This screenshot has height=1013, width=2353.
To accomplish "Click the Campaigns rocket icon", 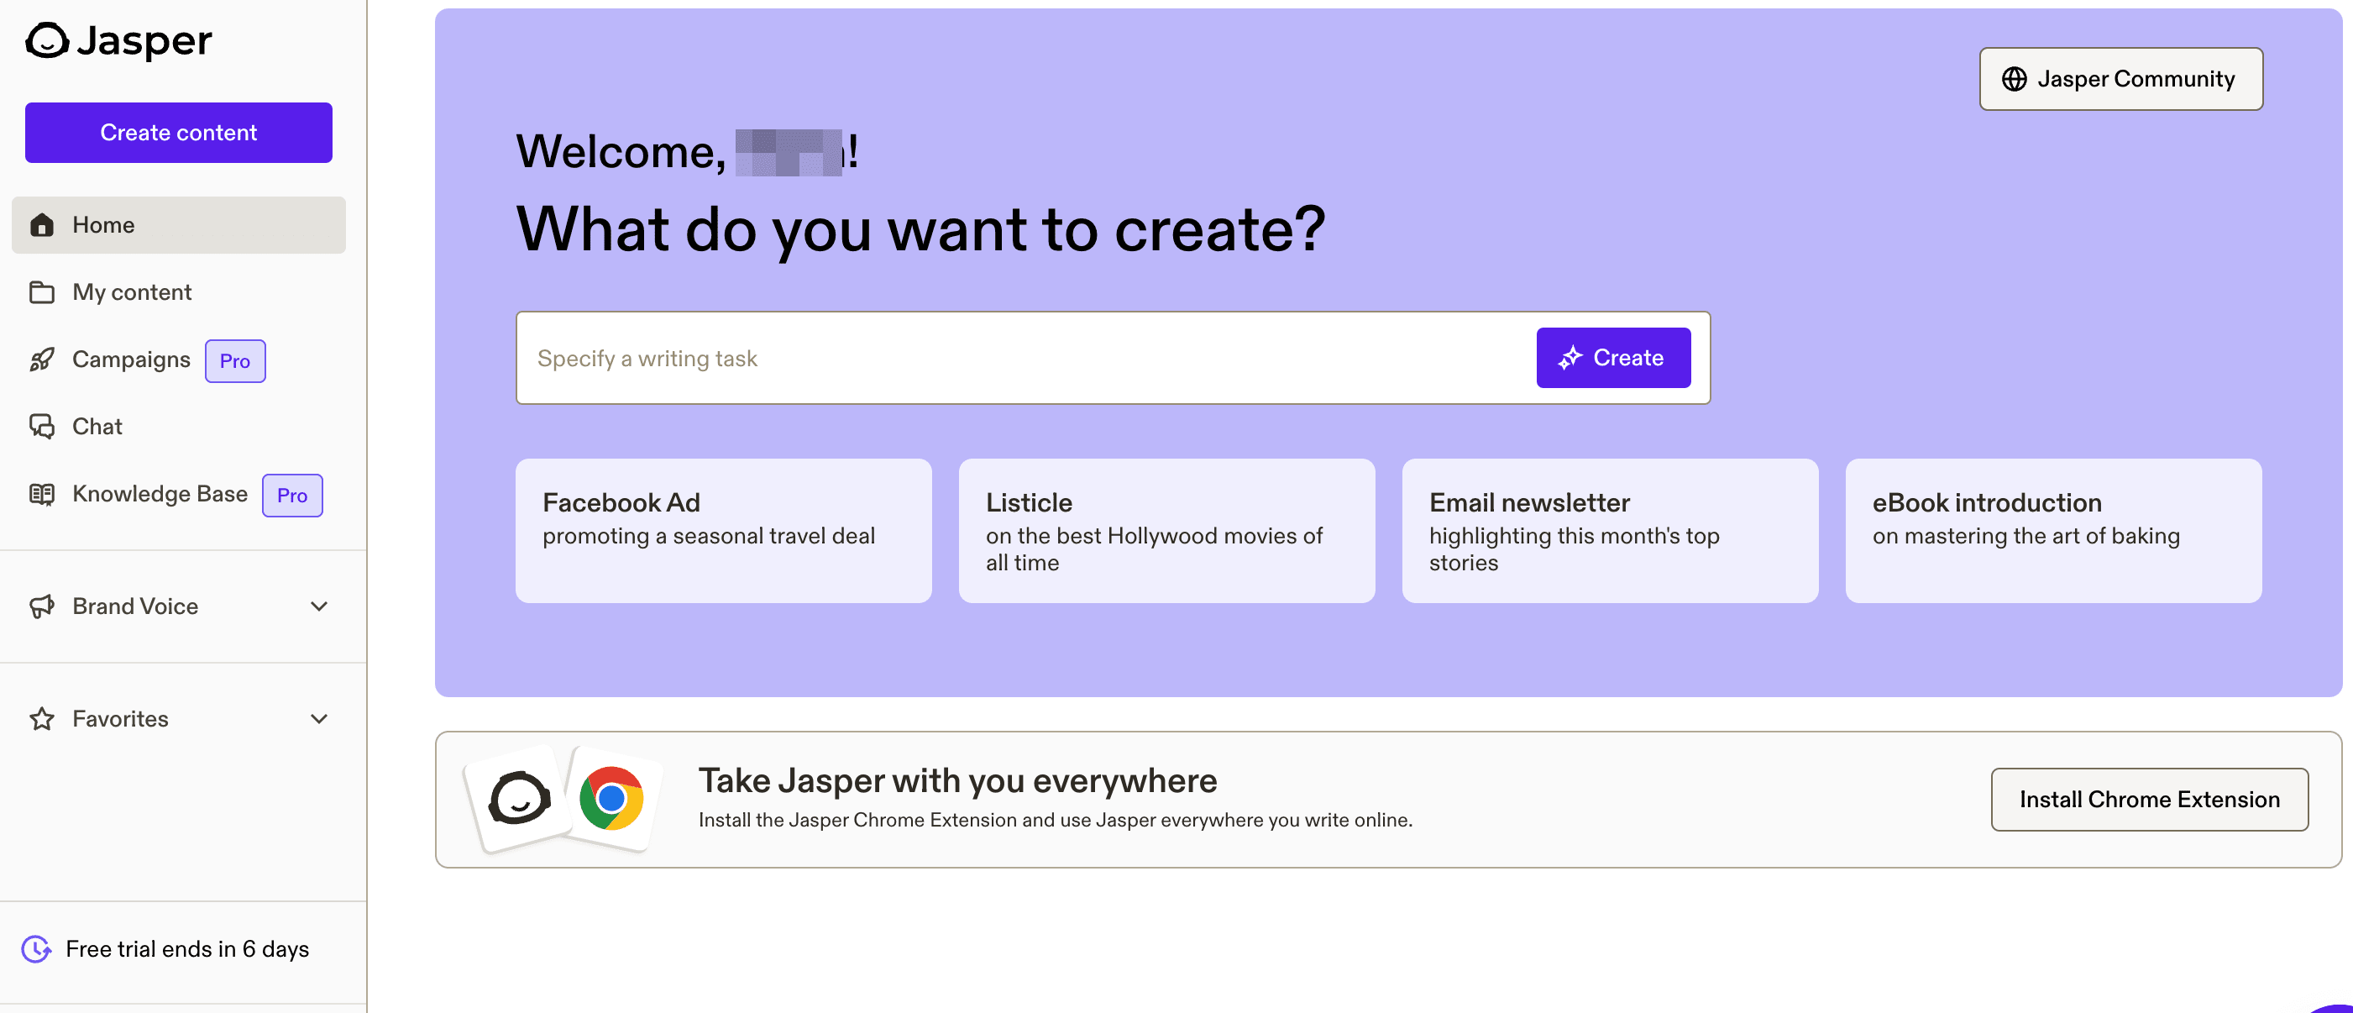I will click(x=42, y=360).
